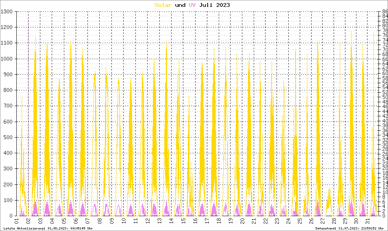Click the 1300 label on left axis
The height and width of the screenshot is (231, 388).
pyautogui.click(x=7, y=12)
